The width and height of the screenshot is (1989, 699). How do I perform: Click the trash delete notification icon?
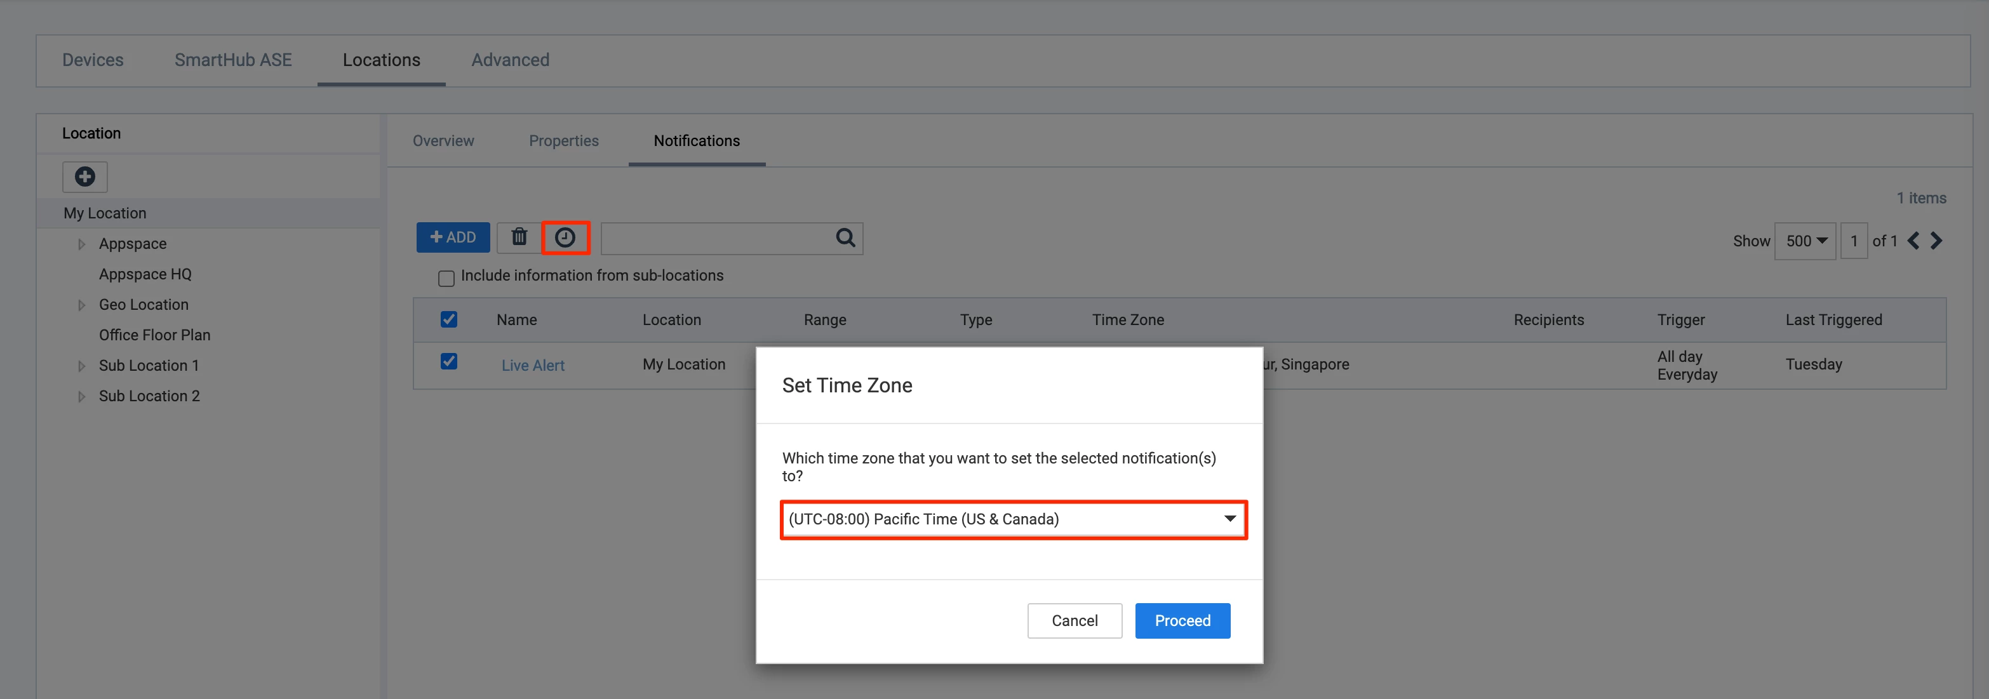pos(519,237)
